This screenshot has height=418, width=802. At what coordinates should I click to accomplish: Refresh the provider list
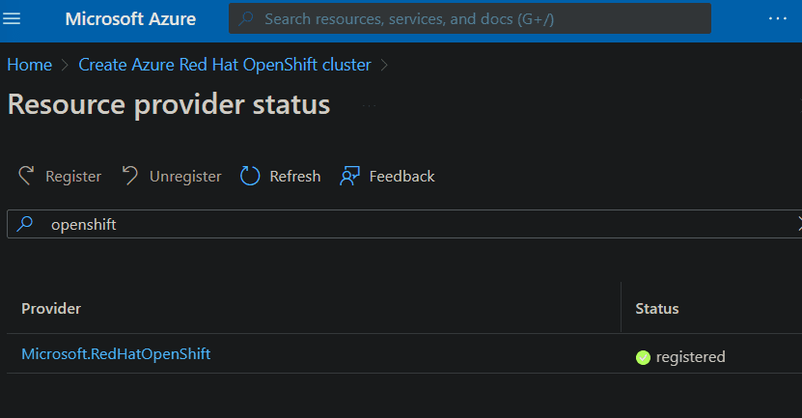[x=280, y=177]
